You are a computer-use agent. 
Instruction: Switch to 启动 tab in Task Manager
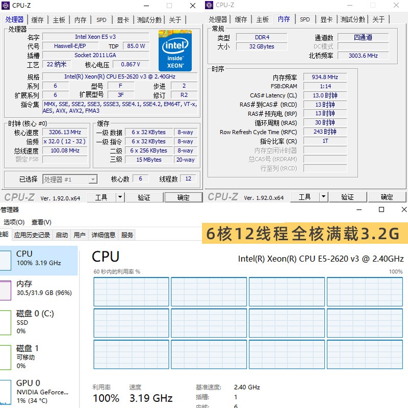62,235
